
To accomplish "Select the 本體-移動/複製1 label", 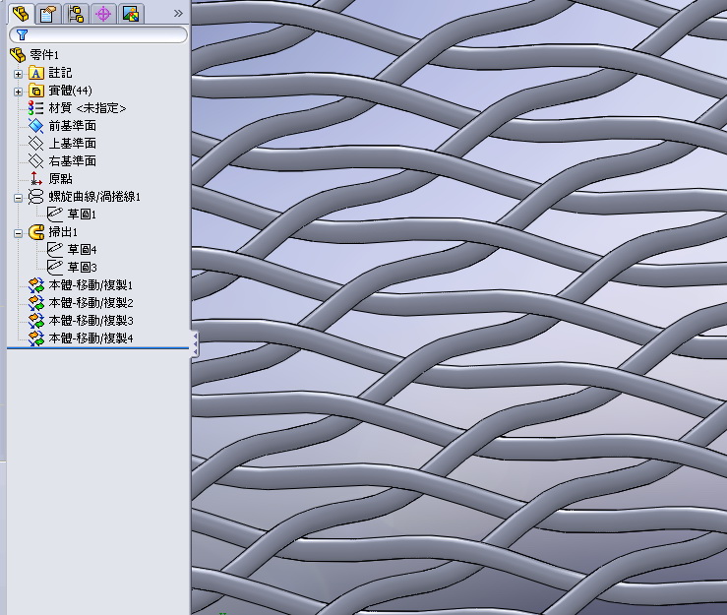I will pos(91,285).
